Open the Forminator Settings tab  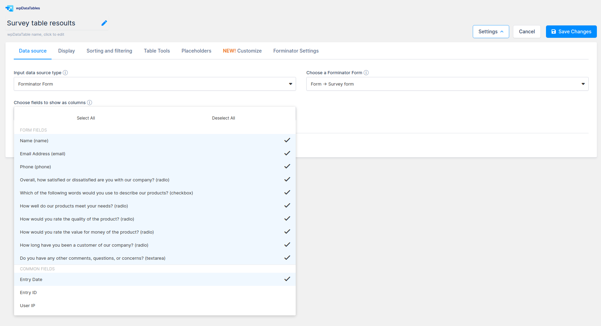tap(296, 50)
